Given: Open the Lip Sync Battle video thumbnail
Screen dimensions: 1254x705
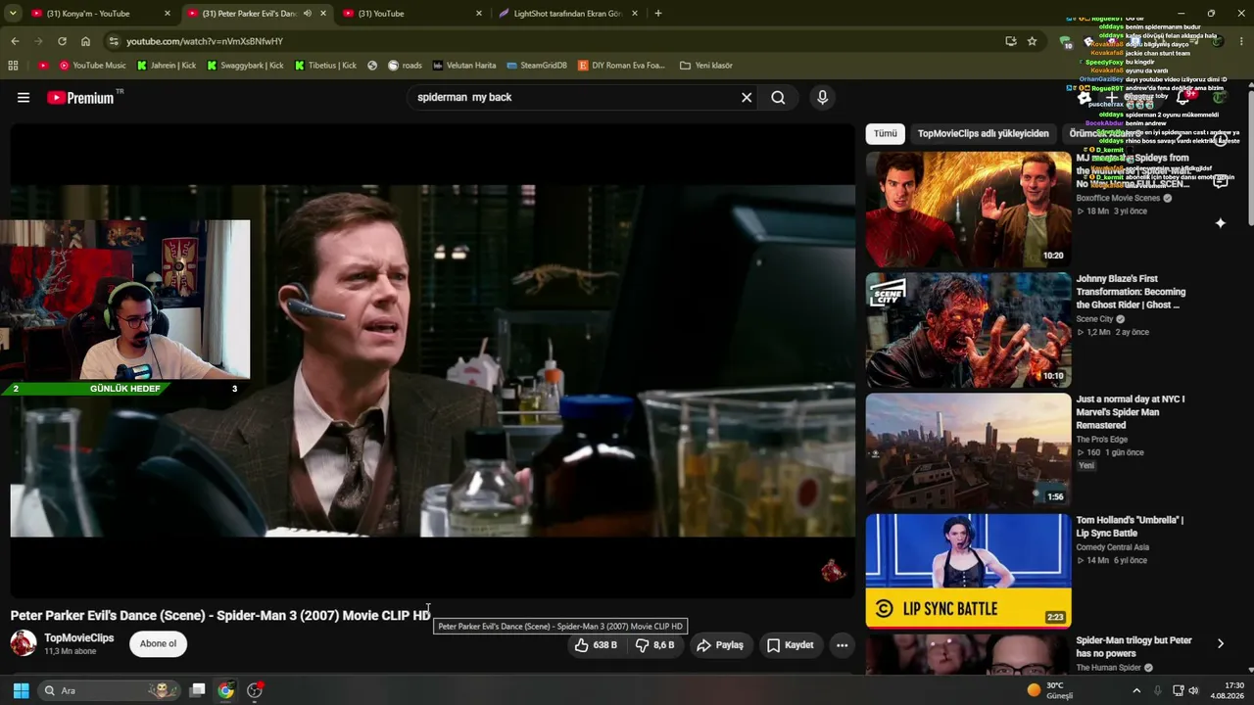Looking at the screenshot, I should click(968, 571).
